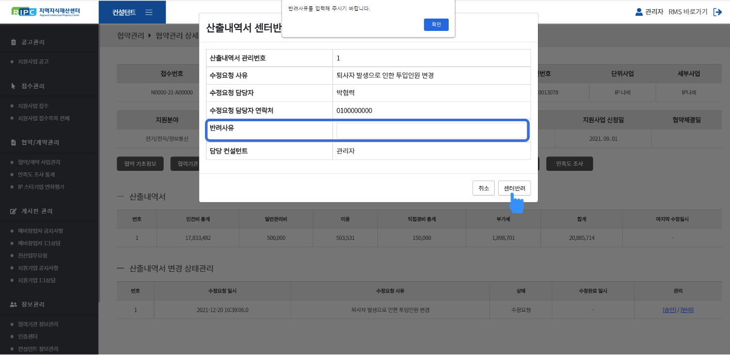Go to 만족도 조사 통계 menu item
This screenshot has height=355, width=730.
point(36,174)
